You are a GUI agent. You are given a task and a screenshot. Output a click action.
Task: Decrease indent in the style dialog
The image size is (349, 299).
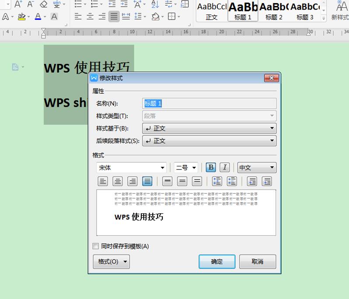tap(252, 181)
